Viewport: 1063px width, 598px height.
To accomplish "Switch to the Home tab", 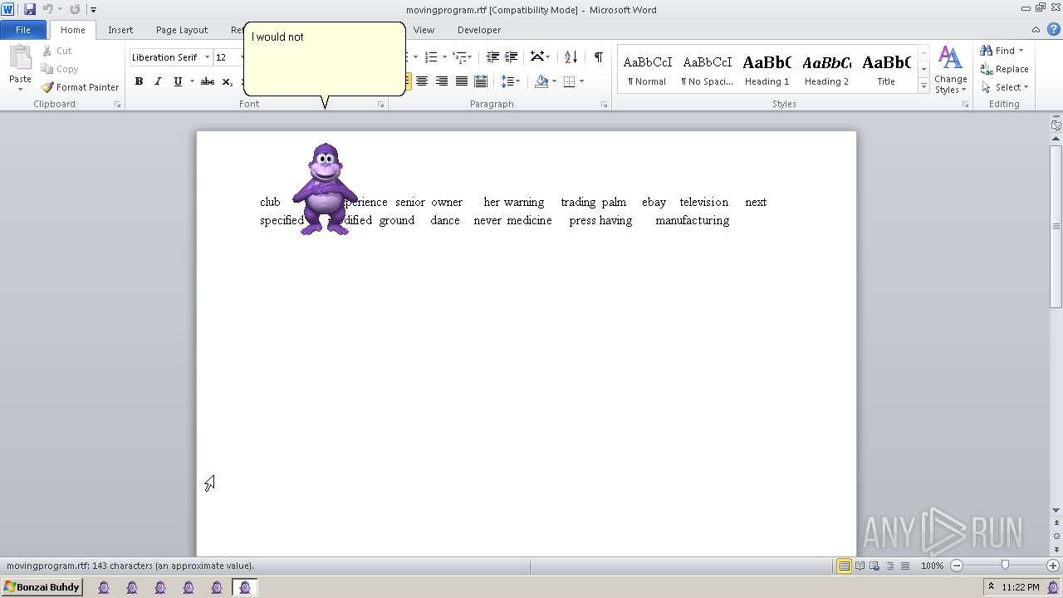I will coord(72,30).
